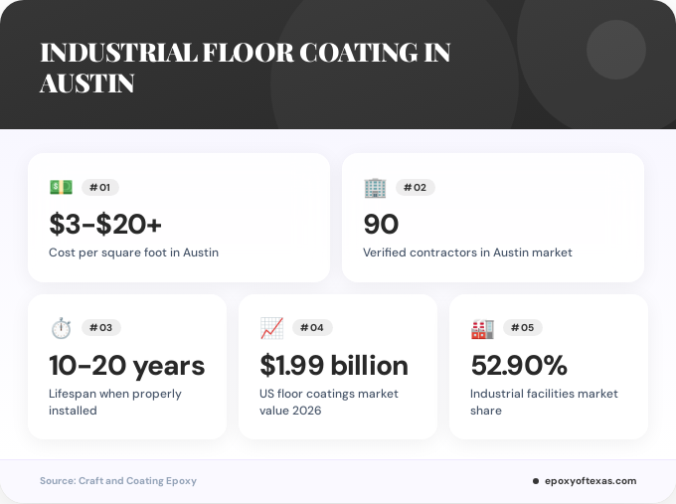This screenshot has height=504, width=676.
Task: Click "Verified contractors in Austin market" label
Action: pyautogui.click(x=467, y=252)
